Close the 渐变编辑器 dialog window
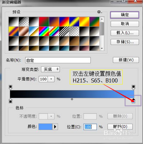The image size is (143, 144). pos(136,1)
